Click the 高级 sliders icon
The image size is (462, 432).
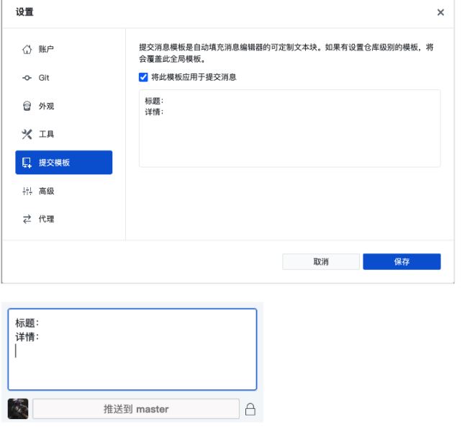pos(27,191)
